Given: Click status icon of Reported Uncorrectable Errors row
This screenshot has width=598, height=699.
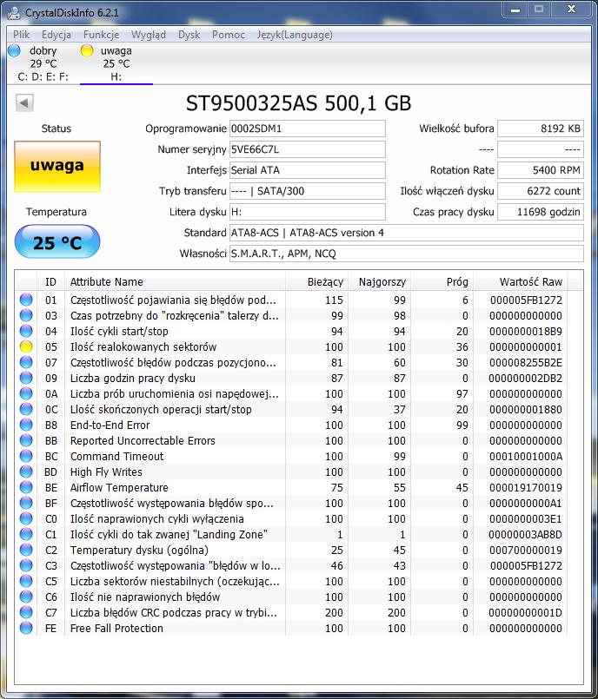Looking at the screenshot, I should point(26,440).
